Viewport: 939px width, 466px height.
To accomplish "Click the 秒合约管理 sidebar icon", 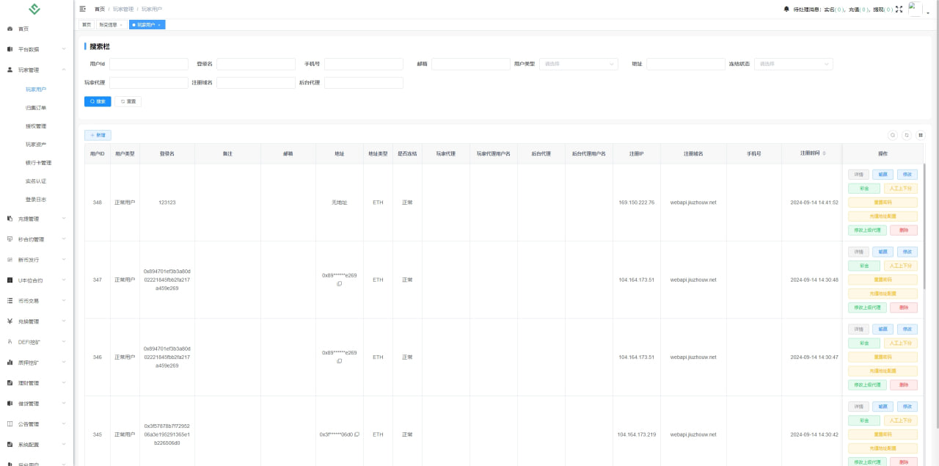I will (10, 239).
